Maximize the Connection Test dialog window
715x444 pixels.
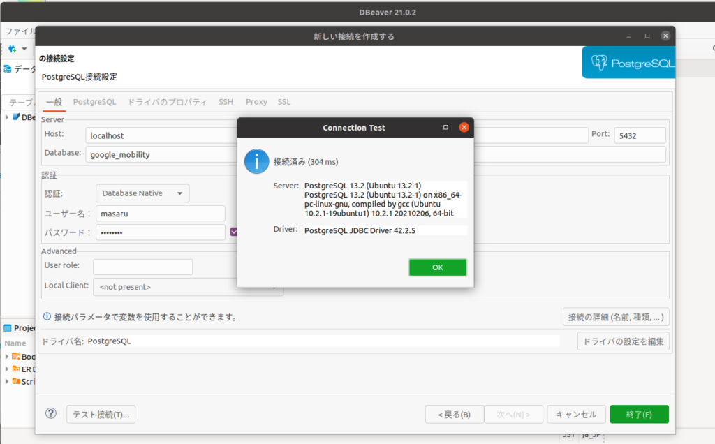pos(446,128)
